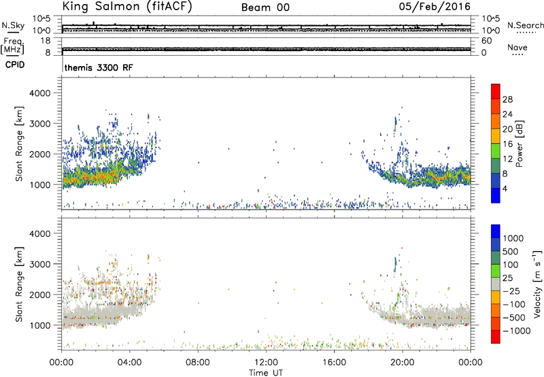The height and width of the screenshot is (377, 544).
Task: Click the "28" value on the power colorbar
Action: (507, 99)
